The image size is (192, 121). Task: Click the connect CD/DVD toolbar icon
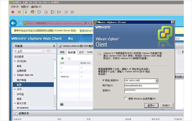coord(66,12)
